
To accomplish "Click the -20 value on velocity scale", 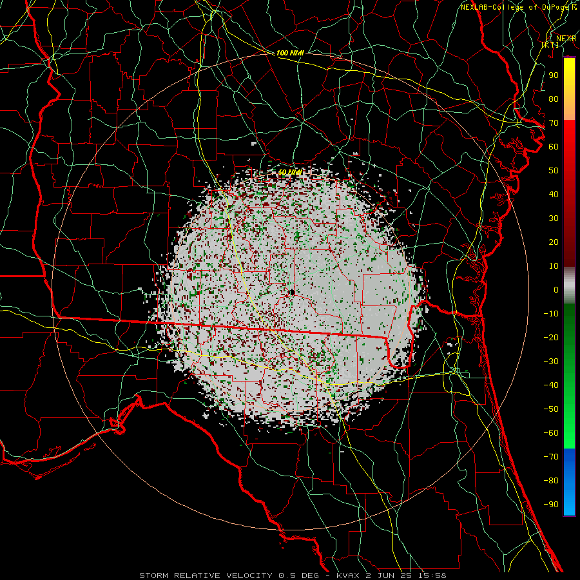I will coord(551,338).
